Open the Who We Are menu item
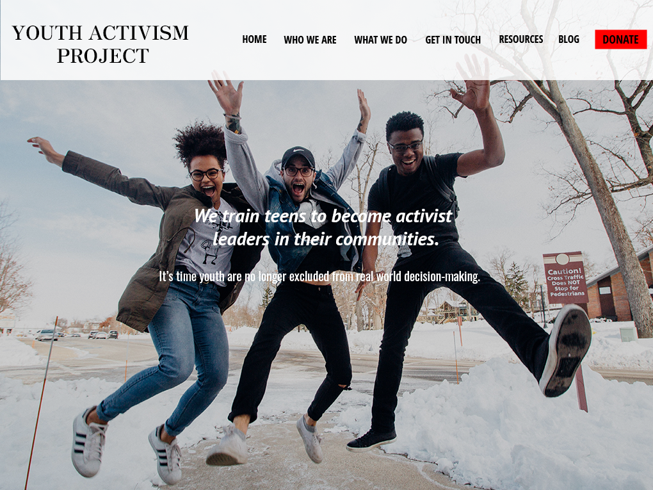This screenshot has height=490, width=653. [310, 40]
